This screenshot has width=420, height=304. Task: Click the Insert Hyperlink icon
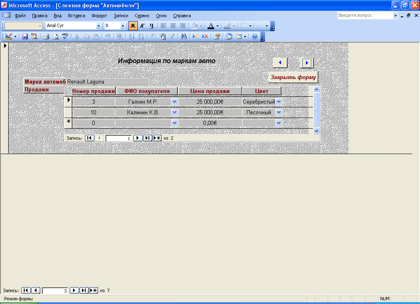pyautogui.click(x=120, y=36)
